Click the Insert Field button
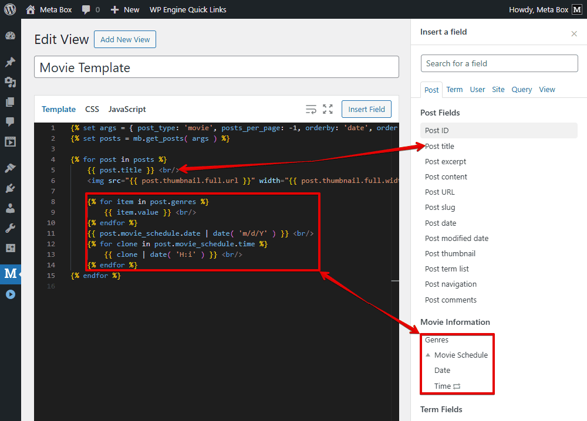The height and width of the screenshot is (421, 587). pos(366,109)
